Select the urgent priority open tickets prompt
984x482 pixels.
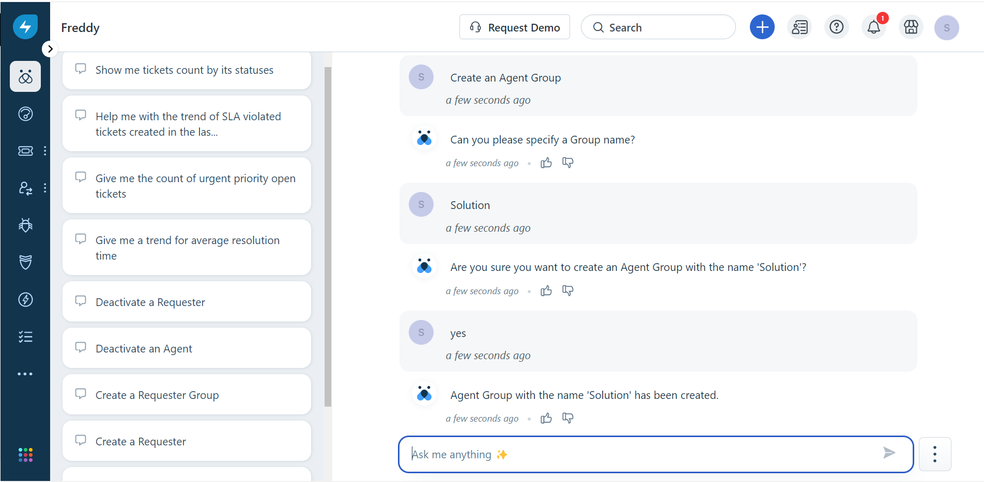[187, 186]
